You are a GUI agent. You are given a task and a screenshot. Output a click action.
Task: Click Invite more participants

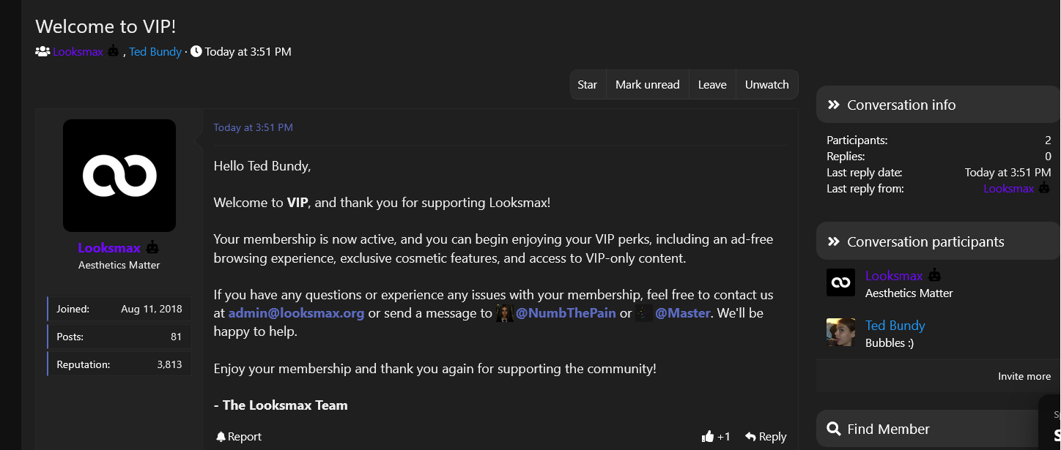point(1024,376)
